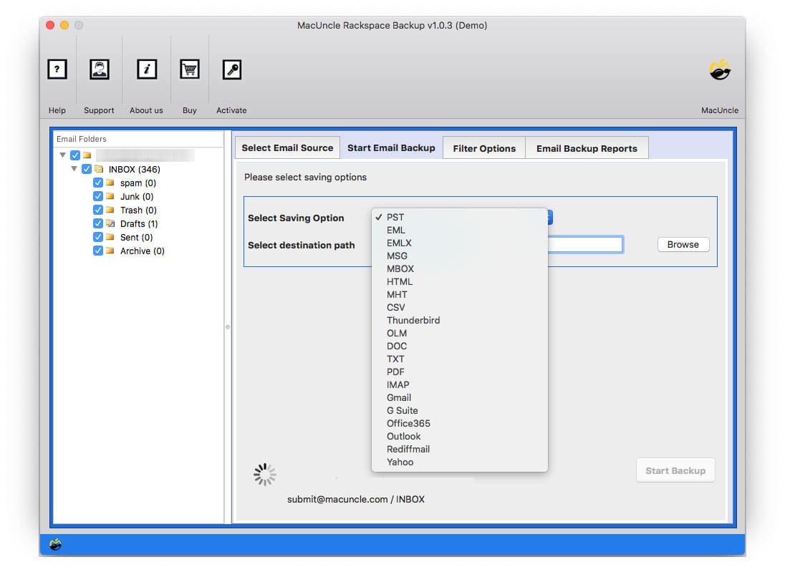Collapse the root account folder
Image resolution: width=785 pixels, height=572 pixels.
tap(63, 155)
